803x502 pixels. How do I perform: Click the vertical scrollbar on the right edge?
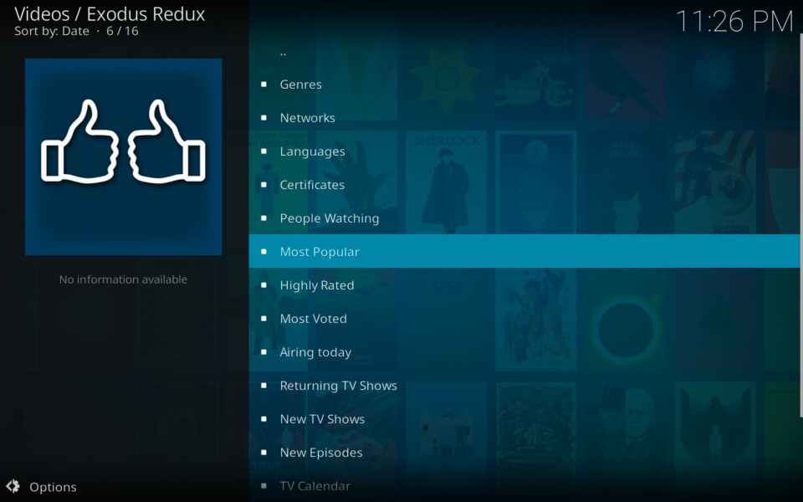coord(801,225)
